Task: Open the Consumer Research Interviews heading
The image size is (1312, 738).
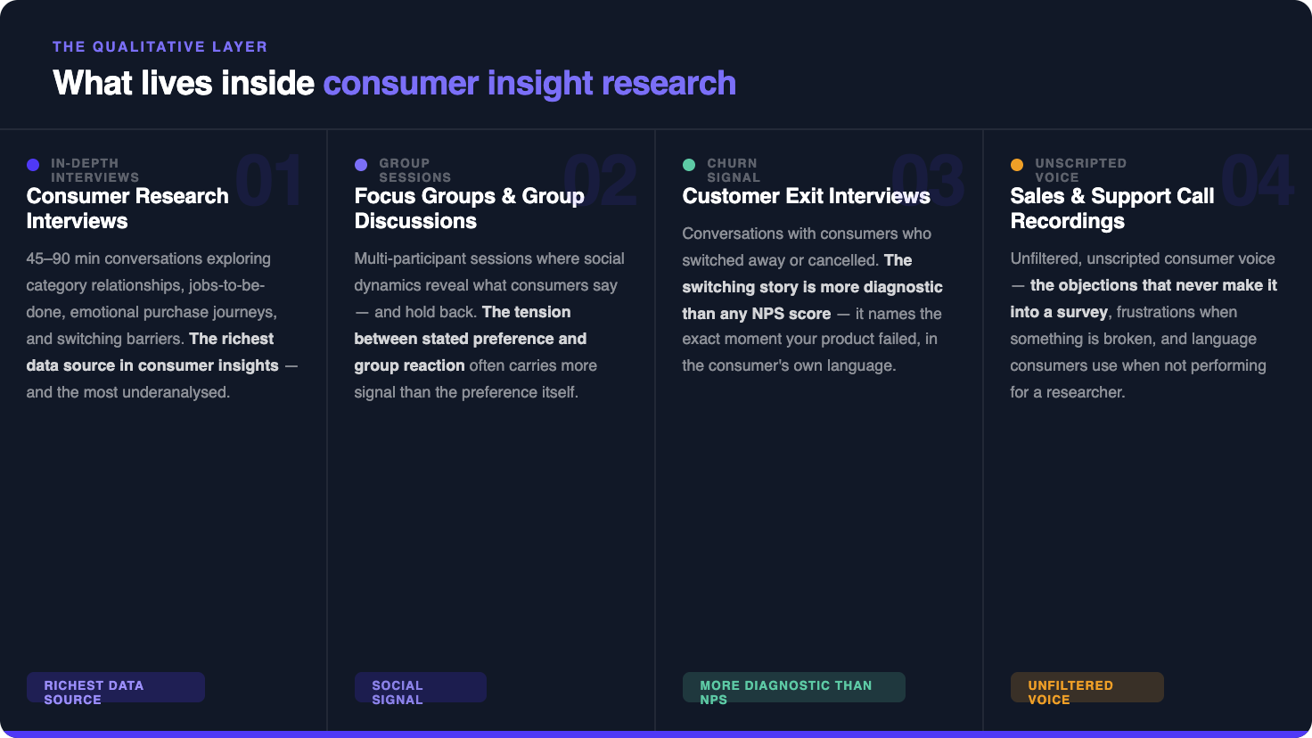Action: 127,209
